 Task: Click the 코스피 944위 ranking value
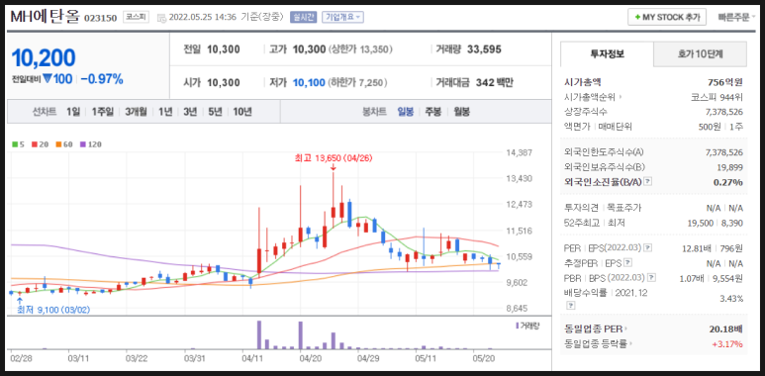tap(717, 97)
